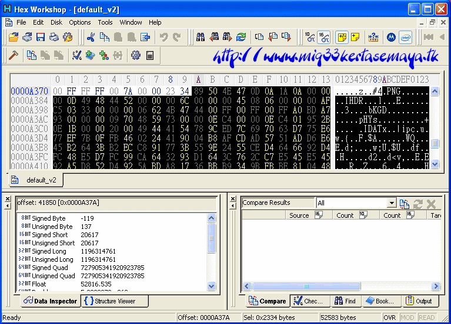Click the OVR indicator in status bar
Image resolution: width=451 pixels, height=324 pixels.
[389, 318]
